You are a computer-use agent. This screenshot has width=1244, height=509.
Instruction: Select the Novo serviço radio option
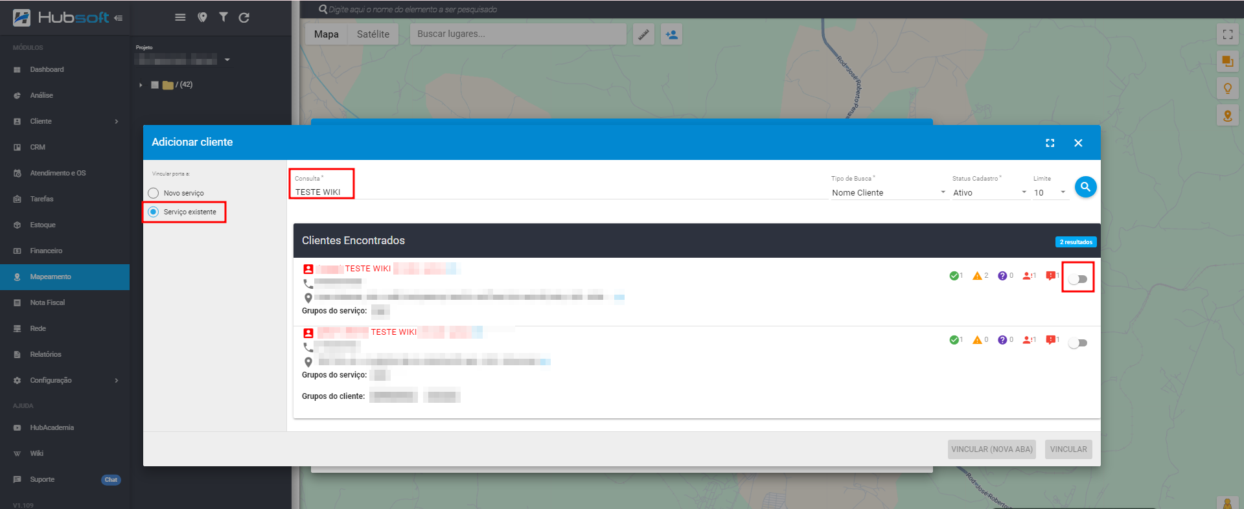[x=154, y=193]
